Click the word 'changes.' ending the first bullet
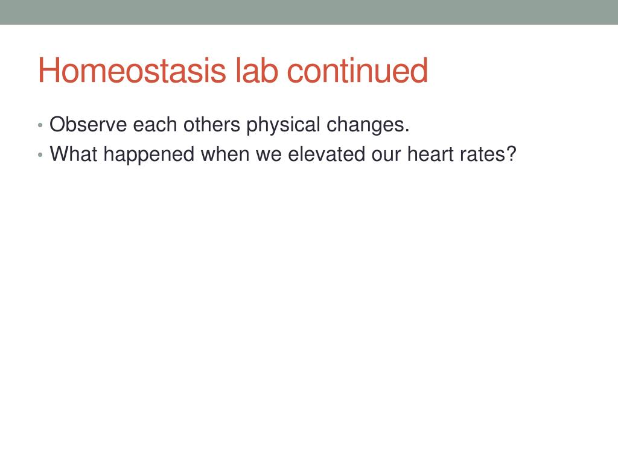Viewport: 618px width, 463px height. pos(368,125)
